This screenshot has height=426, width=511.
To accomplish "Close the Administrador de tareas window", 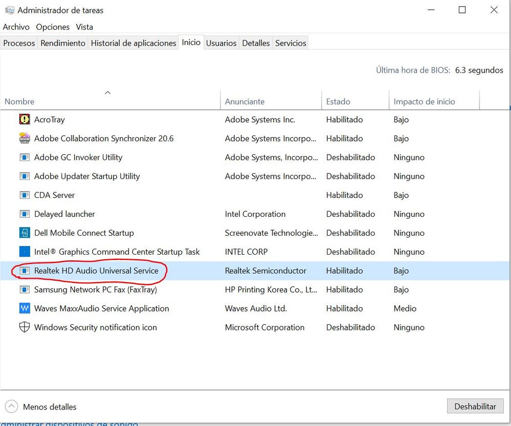I will tap(494, 10).
